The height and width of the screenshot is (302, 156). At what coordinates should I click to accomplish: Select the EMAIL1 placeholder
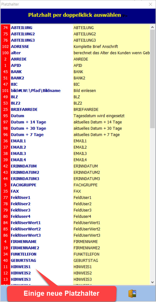(x=18, y=141)
